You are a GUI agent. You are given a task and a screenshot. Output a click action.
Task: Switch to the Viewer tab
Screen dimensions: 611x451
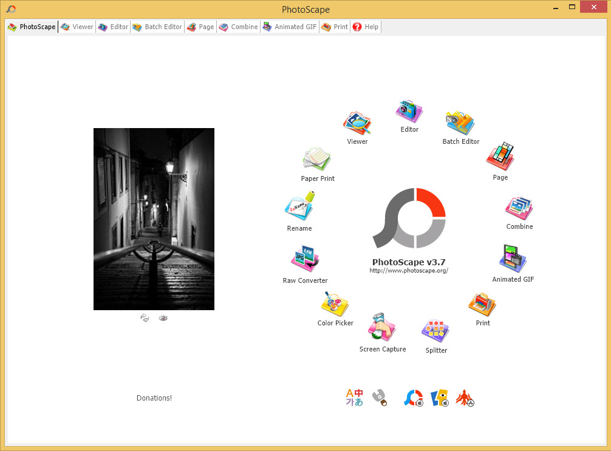point(77,27)
